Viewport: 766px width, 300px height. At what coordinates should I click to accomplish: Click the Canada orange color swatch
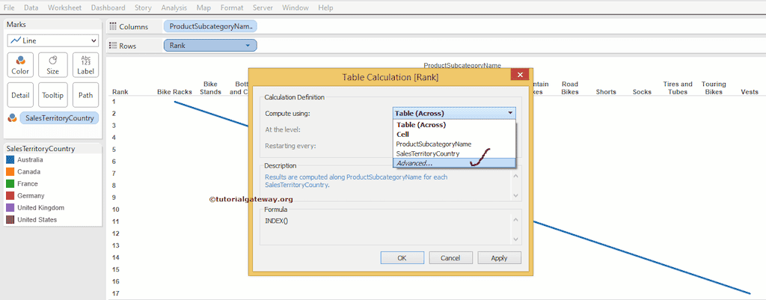(x=10, y=172)
